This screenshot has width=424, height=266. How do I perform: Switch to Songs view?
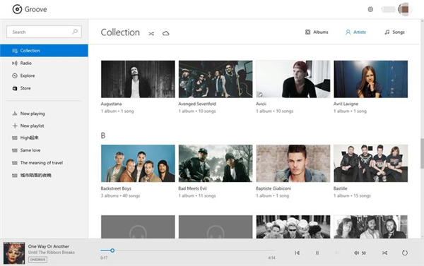click(394, 32)
